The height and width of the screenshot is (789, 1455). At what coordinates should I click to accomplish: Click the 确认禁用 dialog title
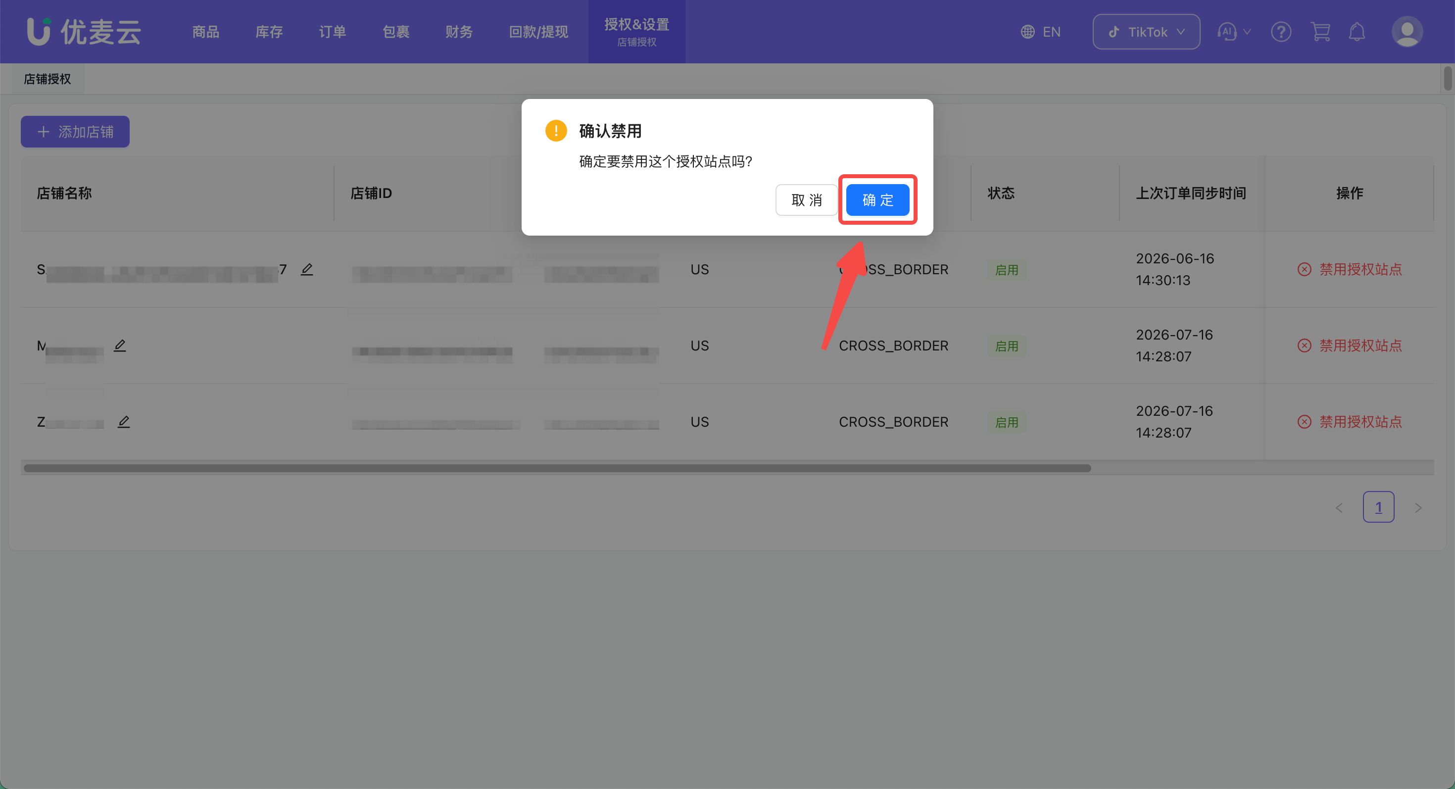coord(610,131)
